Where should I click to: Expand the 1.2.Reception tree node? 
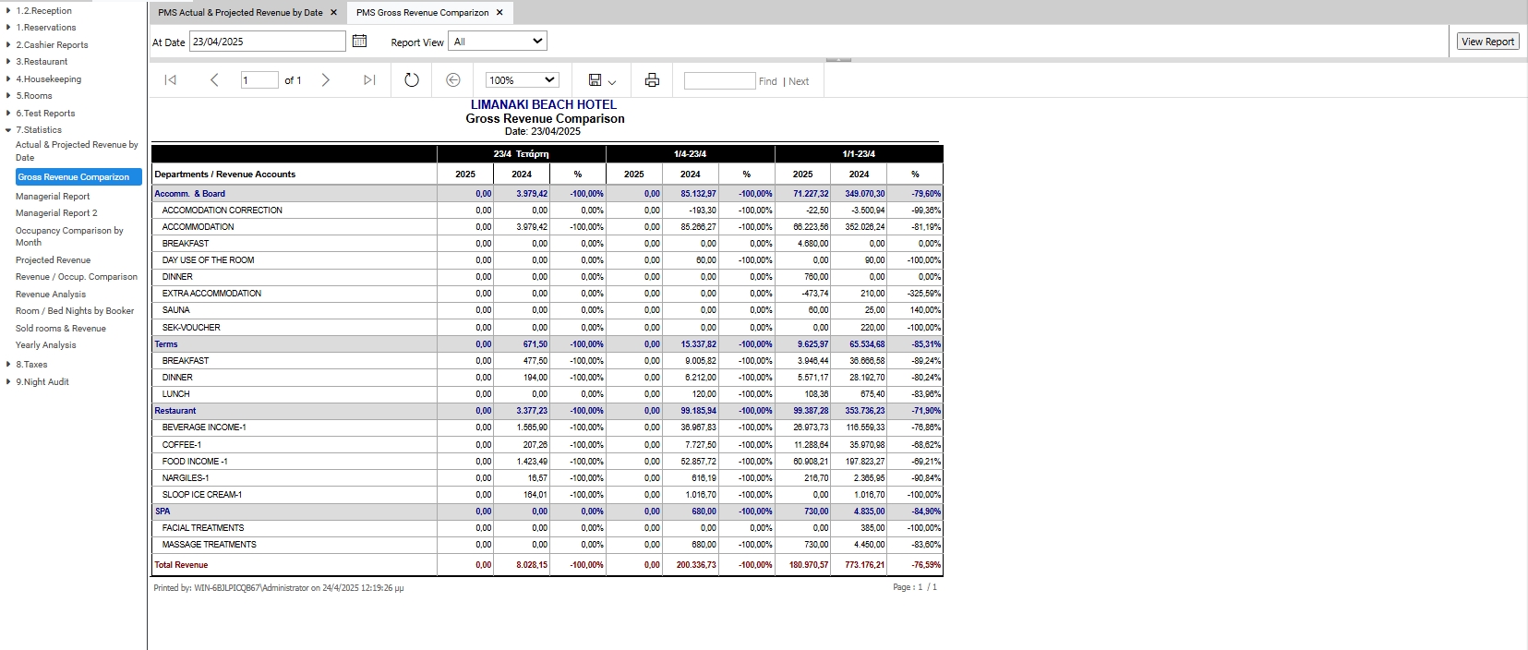point(8,10)
